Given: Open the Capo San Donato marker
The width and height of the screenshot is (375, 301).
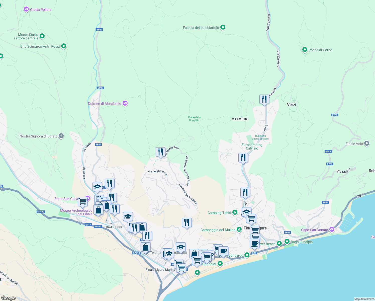Looking at the screenshot, I should tap(332, 230).
